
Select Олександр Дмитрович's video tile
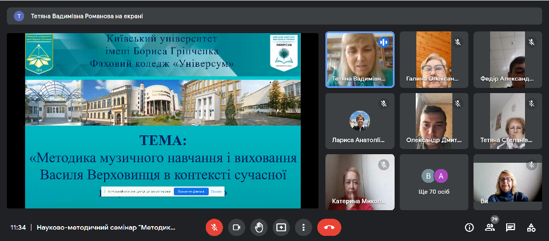coord(434,121)
